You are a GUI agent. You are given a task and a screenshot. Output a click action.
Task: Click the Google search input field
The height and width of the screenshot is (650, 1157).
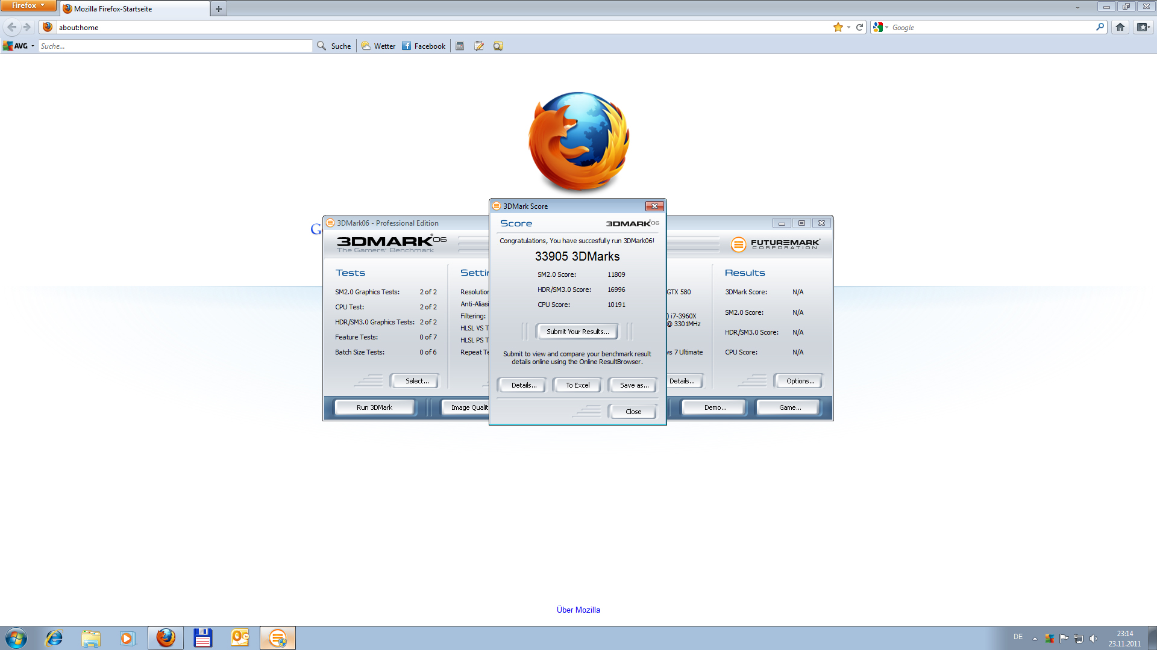pos(992,27)
